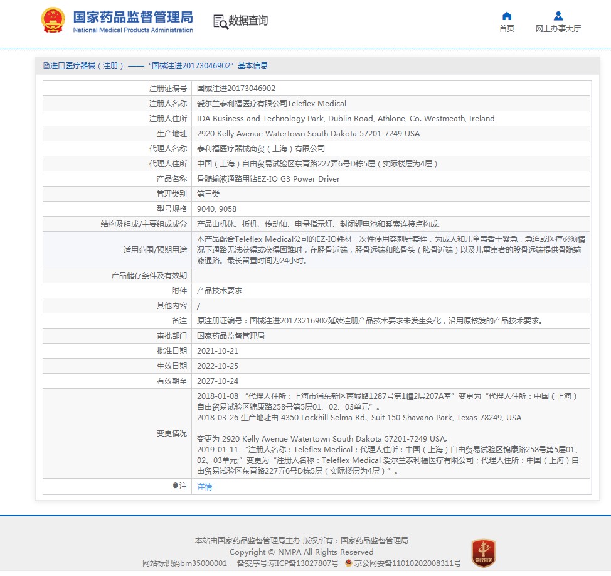Select the 国械注进20173046902 value in the table
611x576 pixels.
[x=236, y=88]
